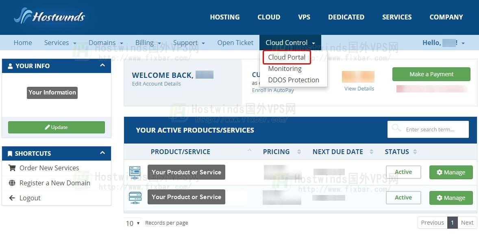Click the globe icon for Register a New Domain
Image resolution: width=479 pixels, height=236 pixels.
pos(12,183)
